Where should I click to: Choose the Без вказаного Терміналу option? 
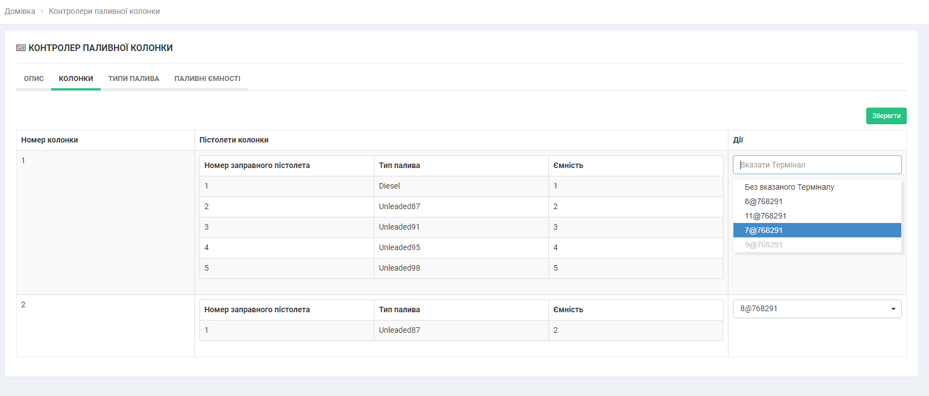pos(789,187)
